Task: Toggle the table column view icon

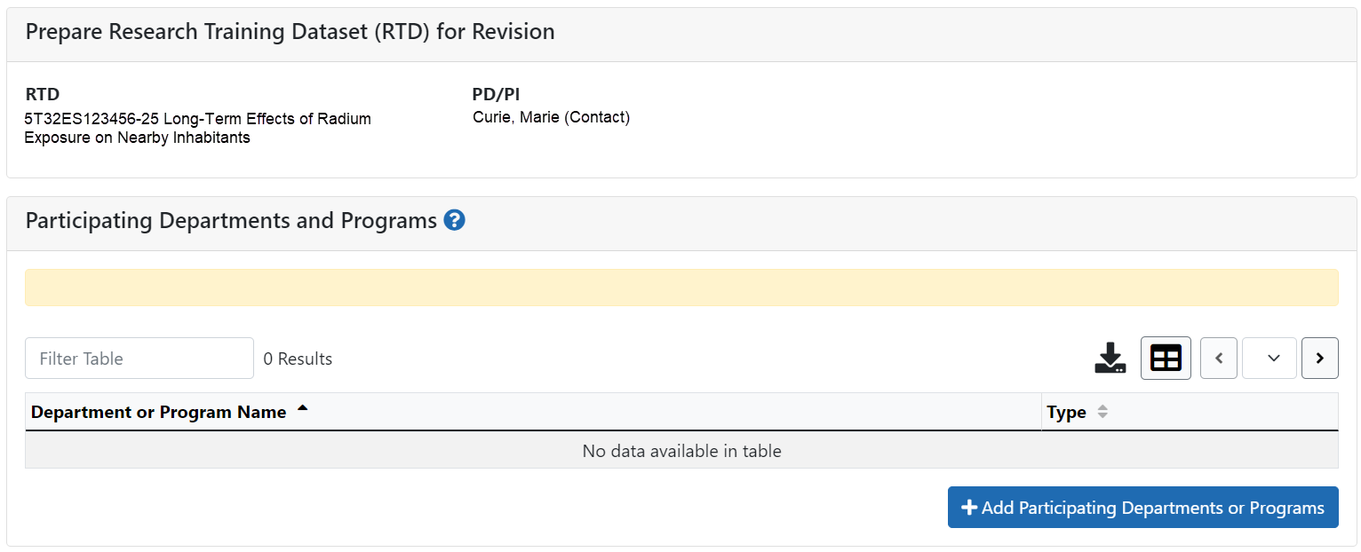Action: pyautogui.click(x=1166, y=359)
